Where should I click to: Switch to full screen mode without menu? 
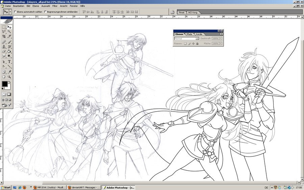click(x=10, y=100)
